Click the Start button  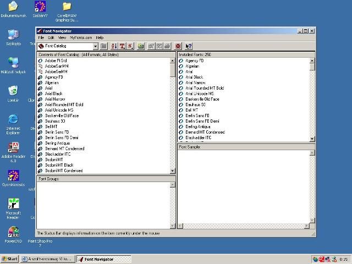(x=9, y=258)
